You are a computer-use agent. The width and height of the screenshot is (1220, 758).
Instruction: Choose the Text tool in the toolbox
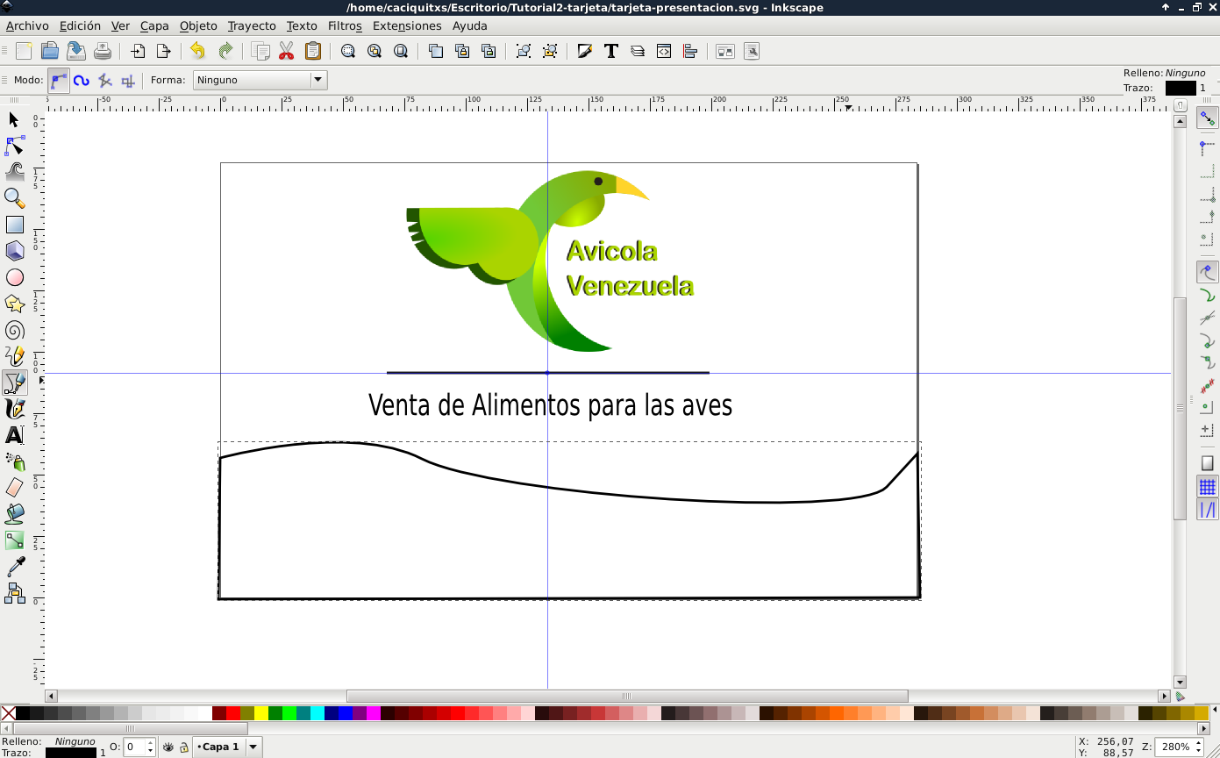click(14, 435)
